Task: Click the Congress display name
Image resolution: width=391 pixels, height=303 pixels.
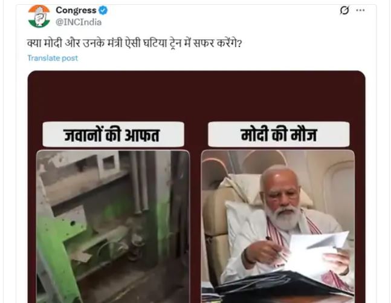Action: click(76, 10)
